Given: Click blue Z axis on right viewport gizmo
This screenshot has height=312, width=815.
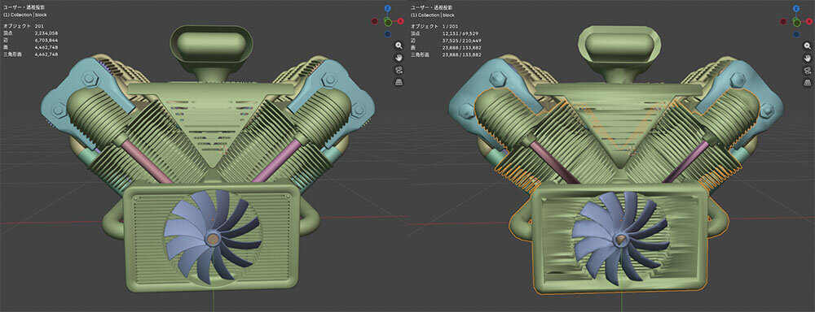Looking at the screenshot, I should [x=796, y=8].
